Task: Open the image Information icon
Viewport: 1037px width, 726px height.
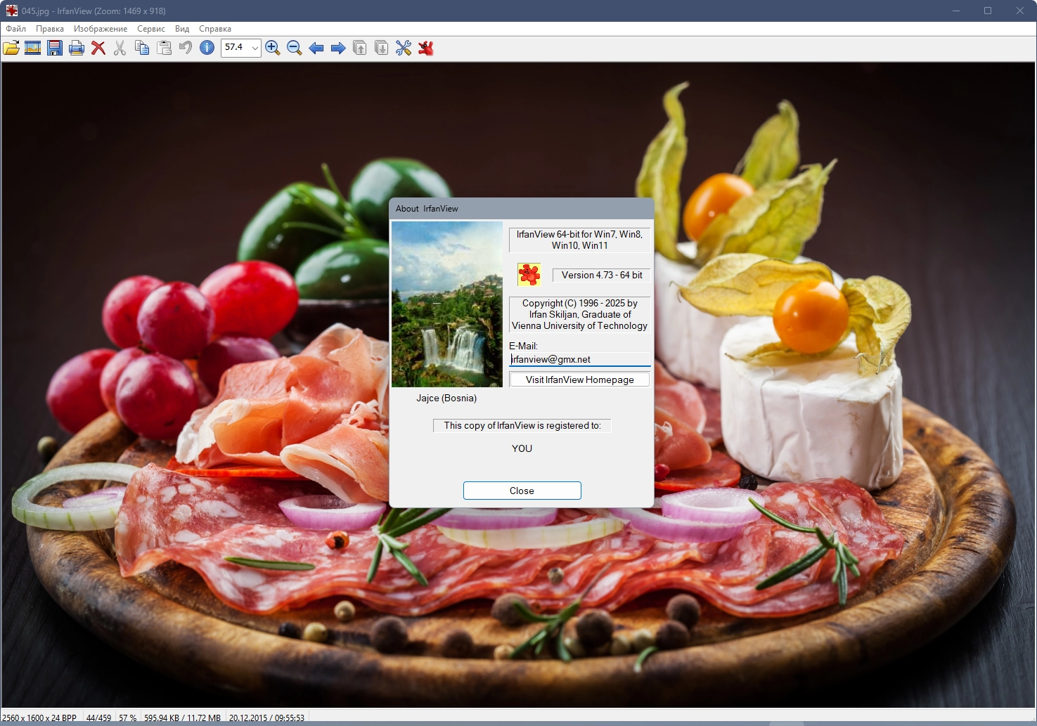Action: coord(207,48)
